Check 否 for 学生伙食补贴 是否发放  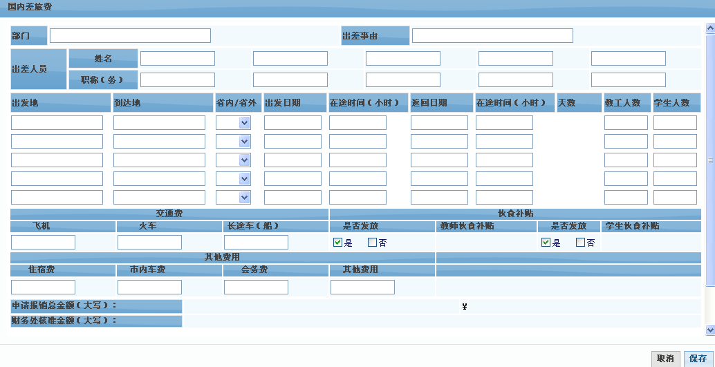580,243
